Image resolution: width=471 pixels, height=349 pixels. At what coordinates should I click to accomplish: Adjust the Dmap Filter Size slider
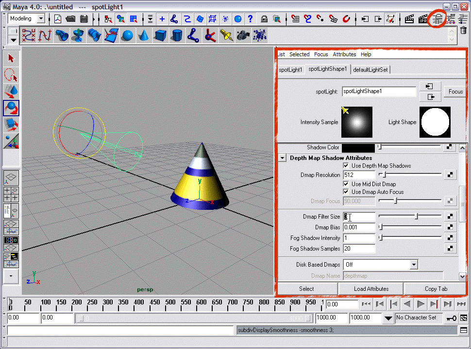click(x=416, y=217)
